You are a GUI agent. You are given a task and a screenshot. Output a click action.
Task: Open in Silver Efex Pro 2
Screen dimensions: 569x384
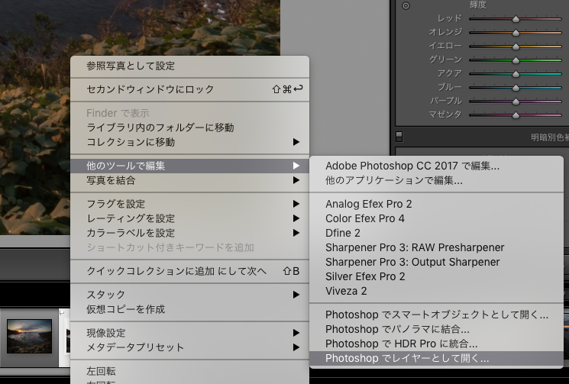coord(436,276)
